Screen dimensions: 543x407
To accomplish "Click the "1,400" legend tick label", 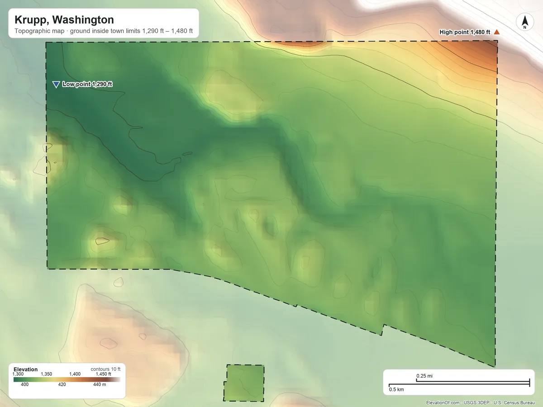I will coord(75,374).
